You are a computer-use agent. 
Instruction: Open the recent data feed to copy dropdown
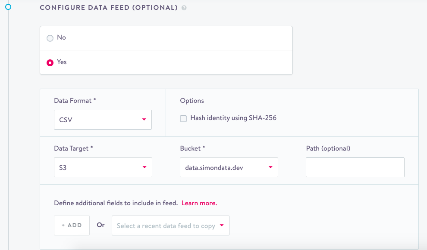click(x=170, y=225)
